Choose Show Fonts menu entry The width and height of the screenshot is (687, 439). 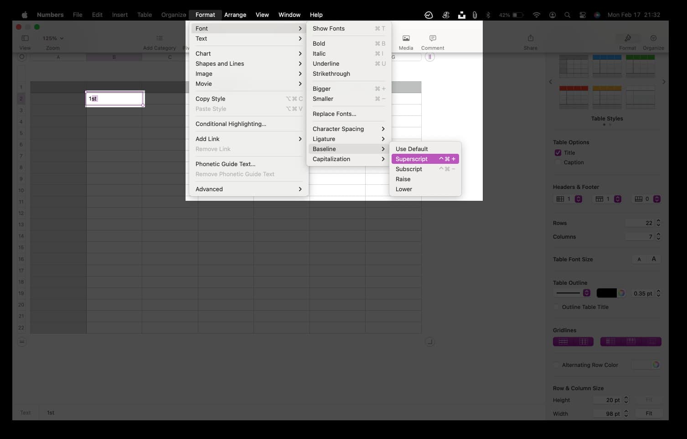[x=349, y=28]
